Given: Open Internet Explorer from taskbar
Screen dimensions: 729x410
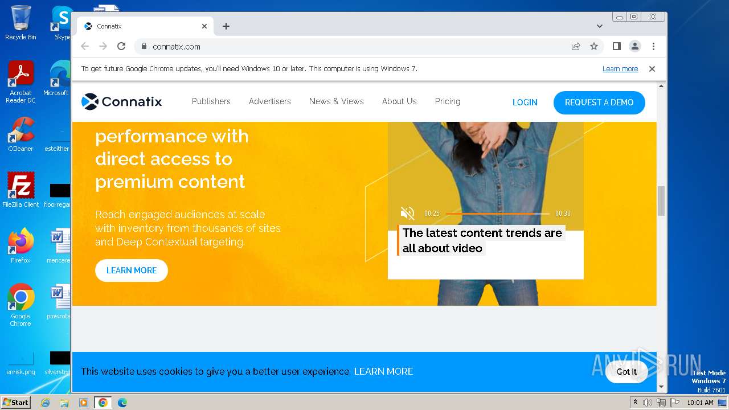Looking at the screenshot, I should pos(46,403).
